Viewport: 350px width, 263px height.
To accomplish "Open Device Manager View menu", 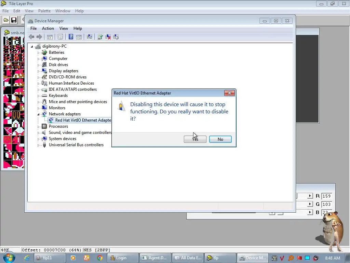I will [64, 28].
